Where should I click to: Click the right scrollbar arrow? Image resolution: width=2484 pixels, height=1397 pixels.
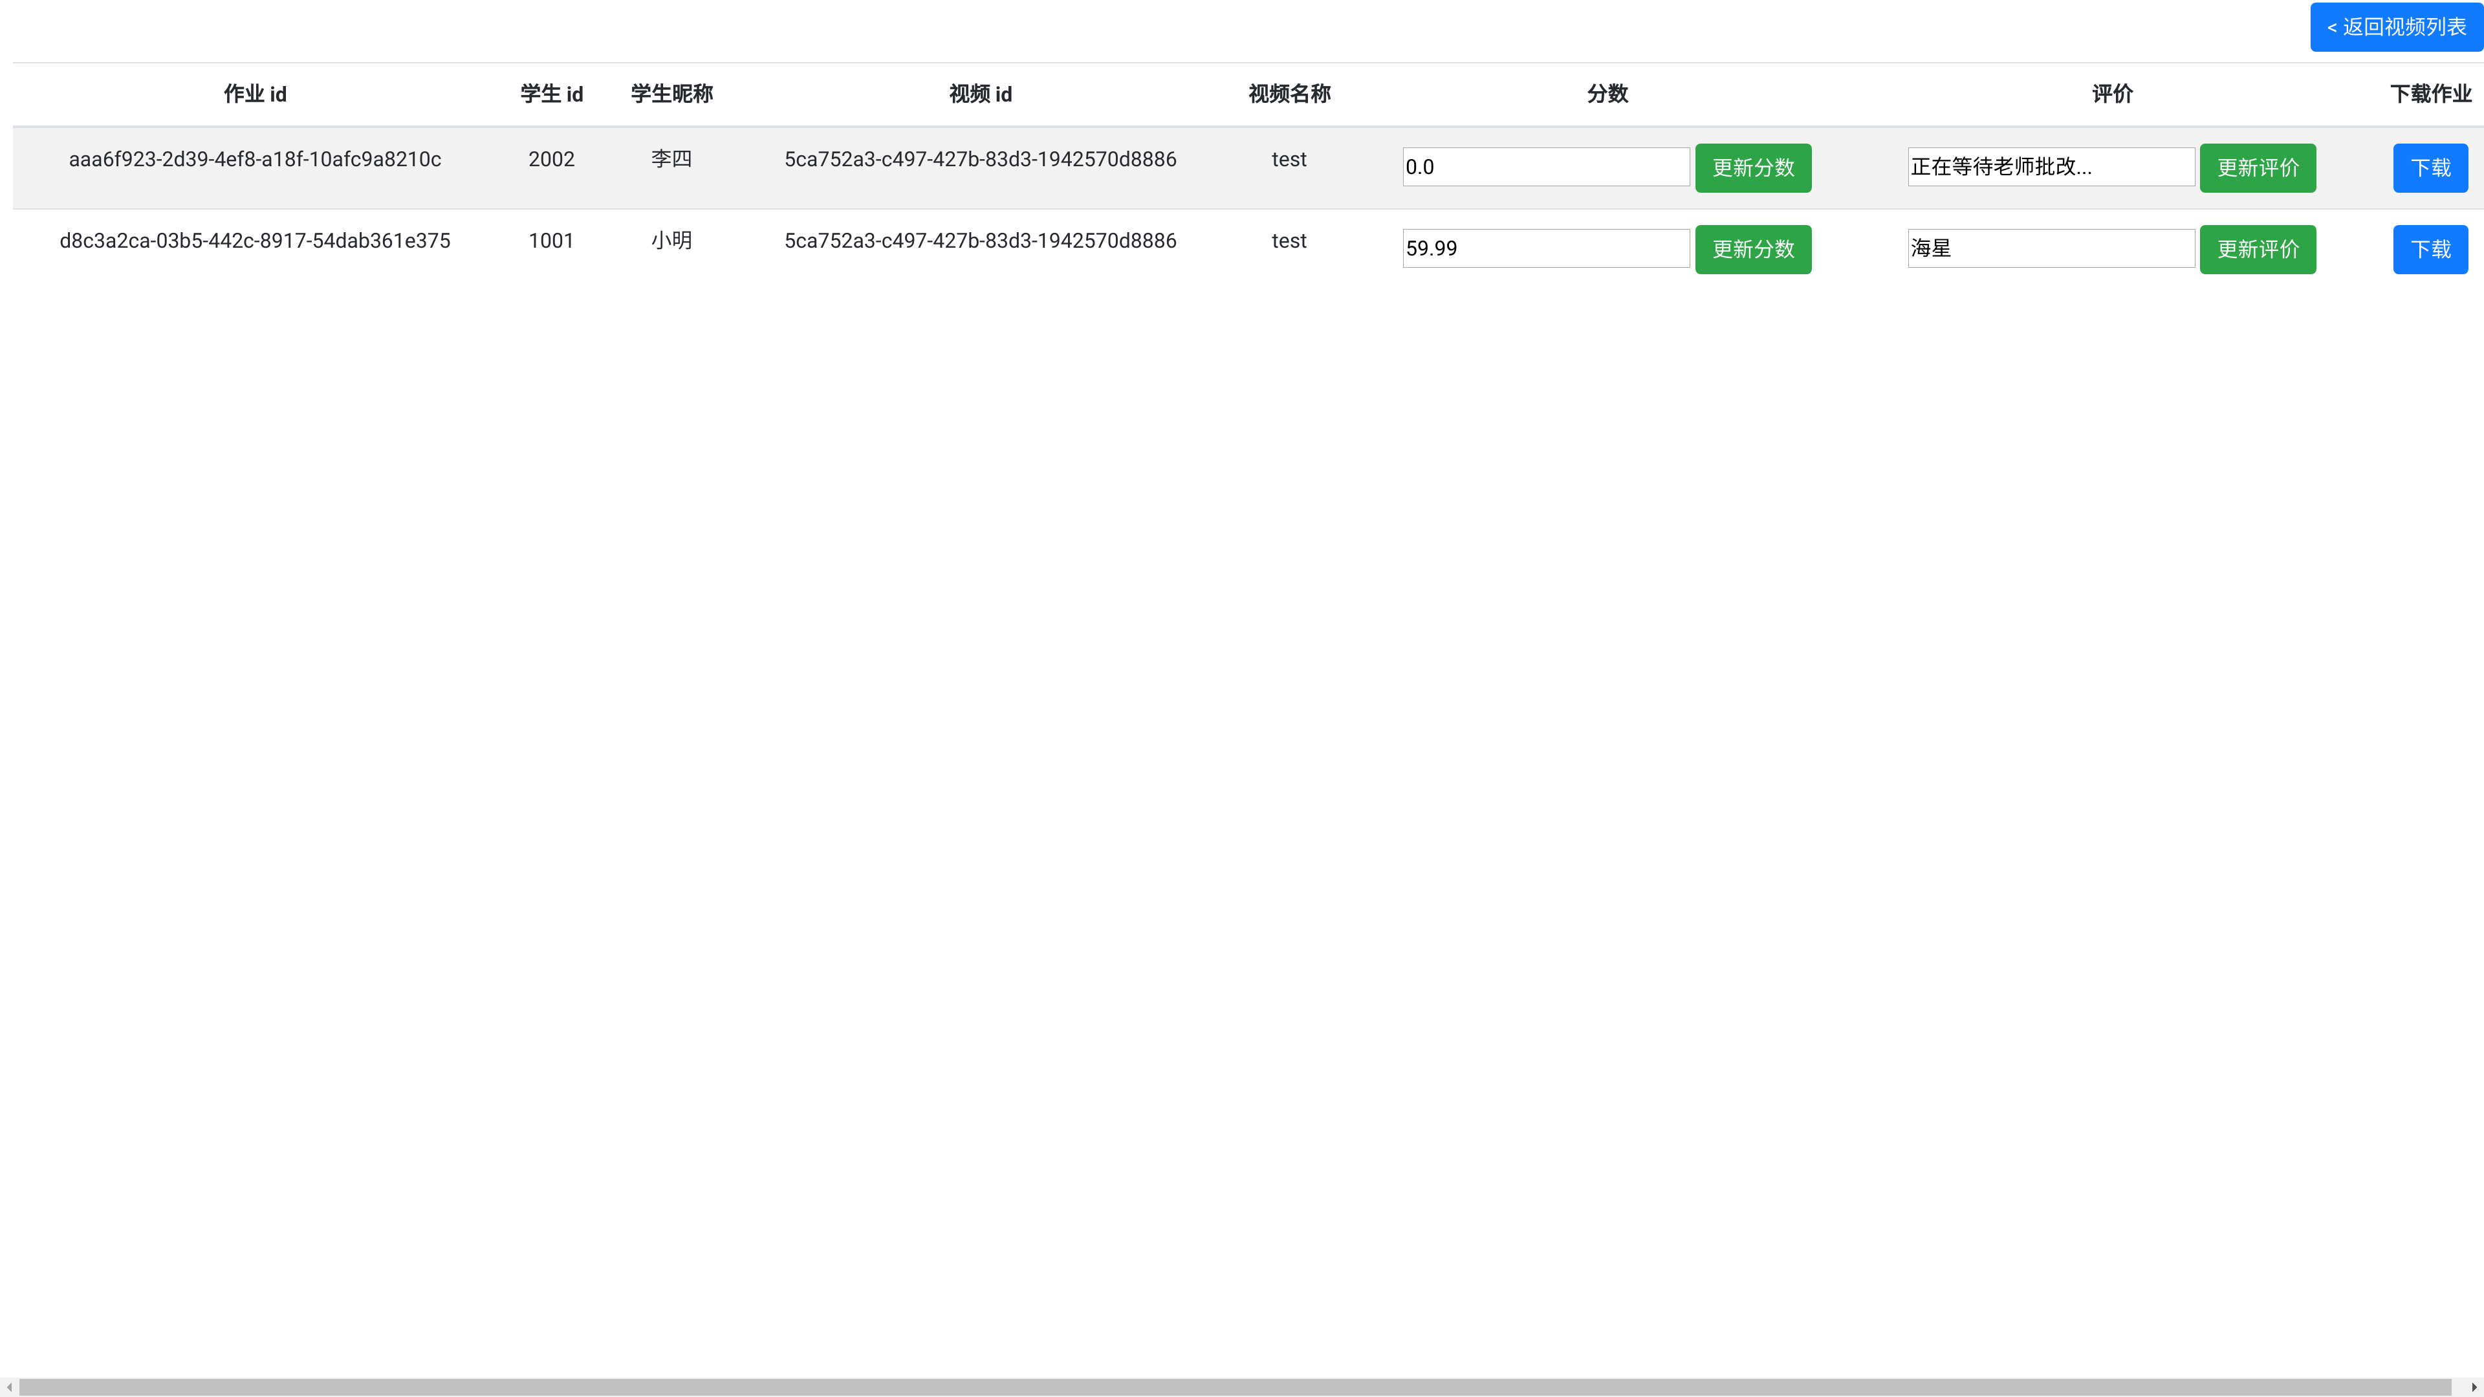pos(2474,1387)
